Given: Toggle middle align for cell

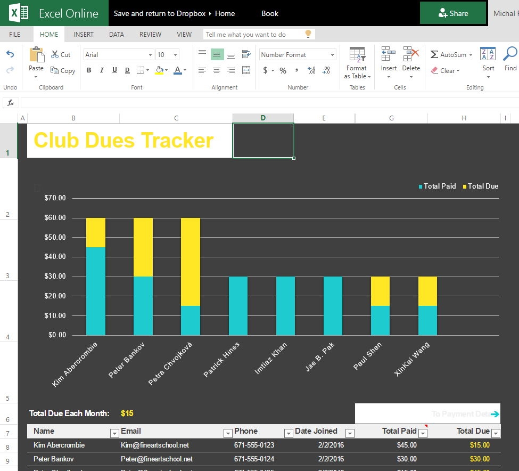Looking at the screenshot, I should point(217,54).
